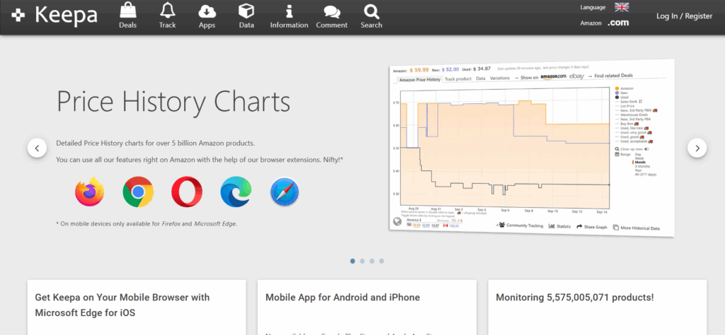Click the Keepa logo

click(x=55, y=16)
